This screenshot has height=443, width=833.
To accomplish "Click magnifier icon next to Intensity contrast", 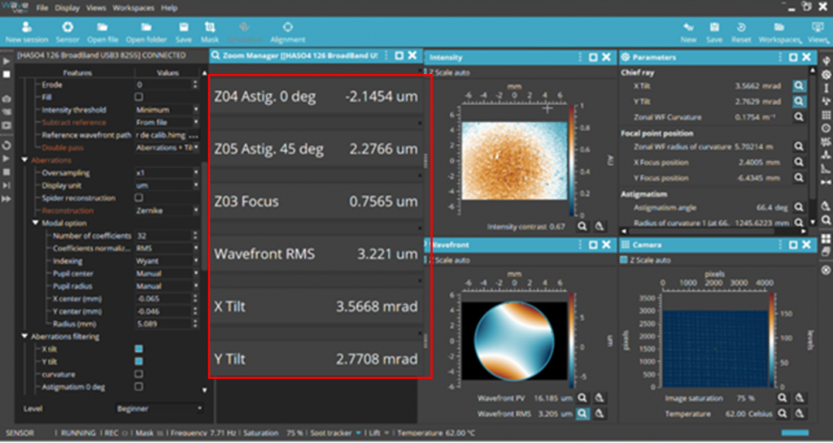I will (582, 226).
